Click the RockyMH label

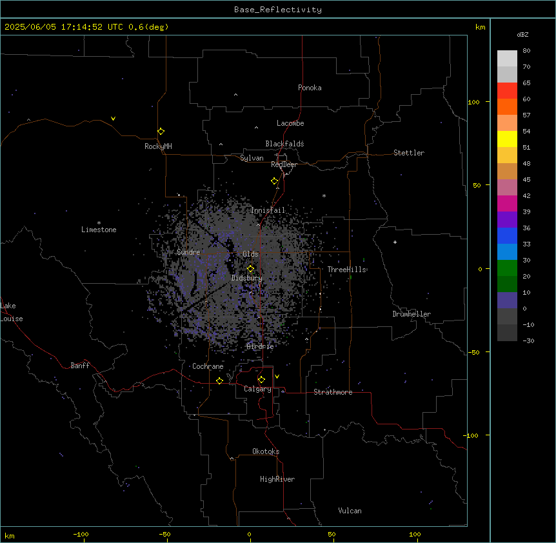click(x=158, y=146)
